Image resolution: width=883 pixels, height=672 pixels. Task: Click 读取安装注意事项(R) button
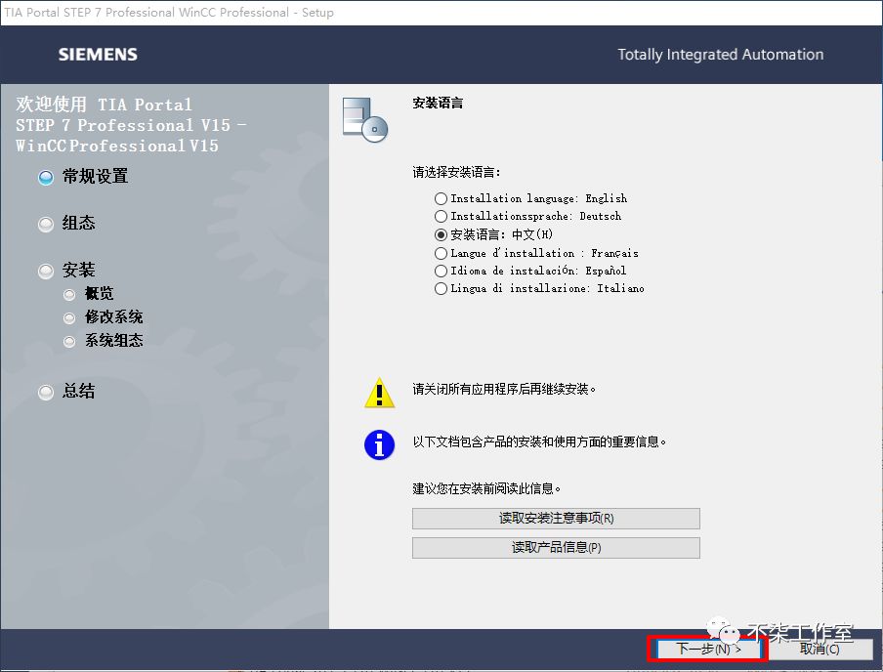[556, 519]
